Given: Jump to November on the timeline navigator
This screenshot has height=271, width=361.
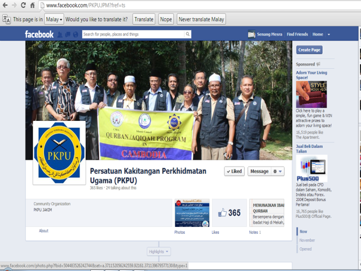Looking at the screenshot, I should pyautogui.click(x=307, y=240).
